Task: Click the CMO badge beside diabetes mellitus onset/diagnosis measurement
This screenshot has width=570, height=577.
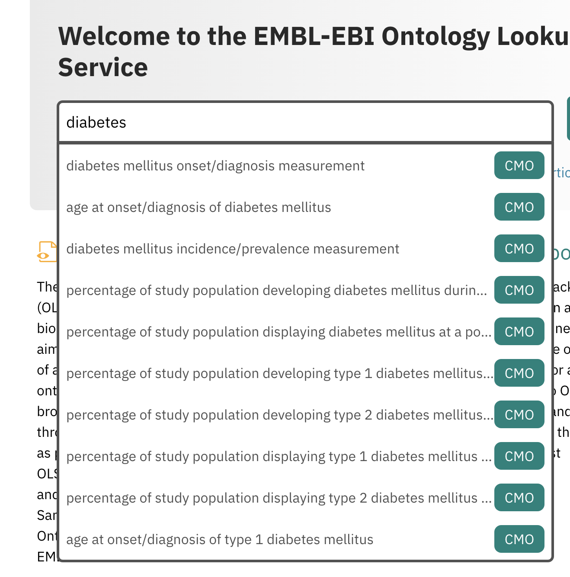Action: pyautogui.click(x=519, y=166)
